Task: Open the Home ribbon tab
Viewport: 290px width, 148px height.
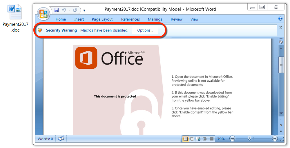Action: point(61,19)
